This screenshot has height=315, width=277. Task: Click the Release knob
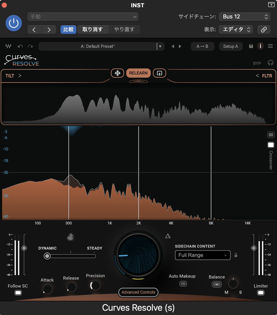pos(71,287)
